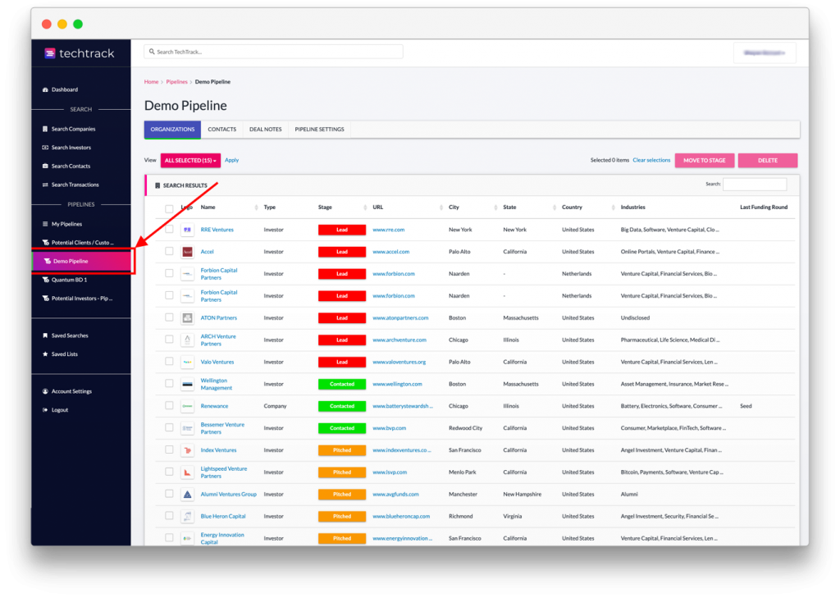This screenshot has width=840, height=607.
Task: Toggle select-all checkbox in table header
Action: (169, 208)
